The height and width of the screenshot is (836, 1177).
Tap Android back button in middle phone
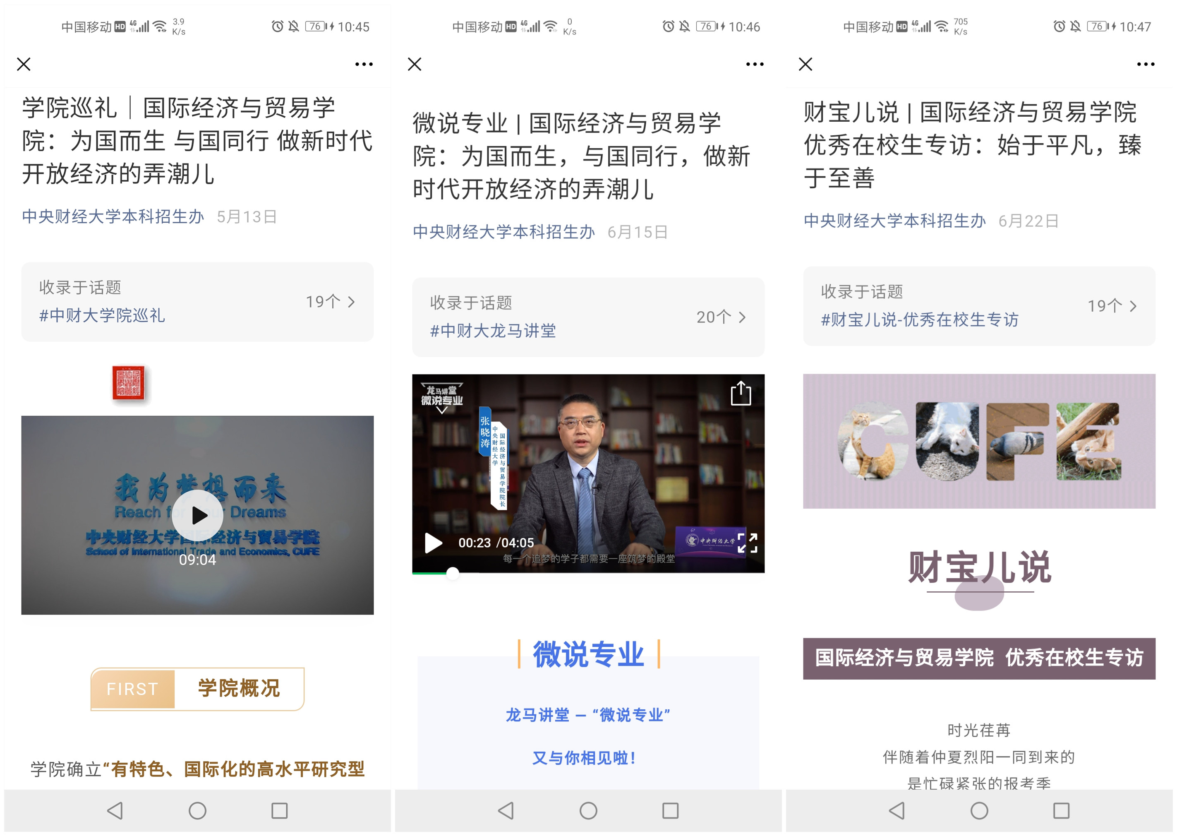[x=506, y=810]
